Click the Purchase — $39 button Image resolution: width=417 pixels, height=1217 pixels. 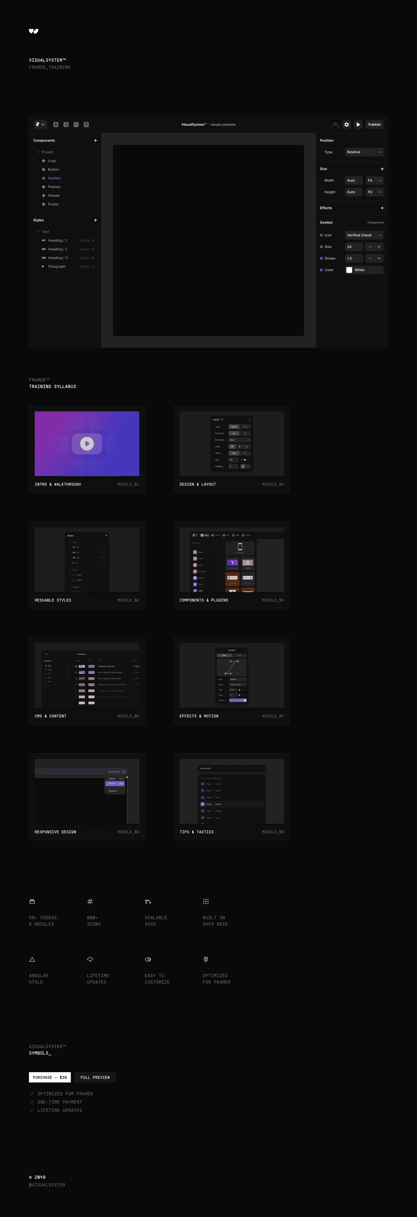50,1078
